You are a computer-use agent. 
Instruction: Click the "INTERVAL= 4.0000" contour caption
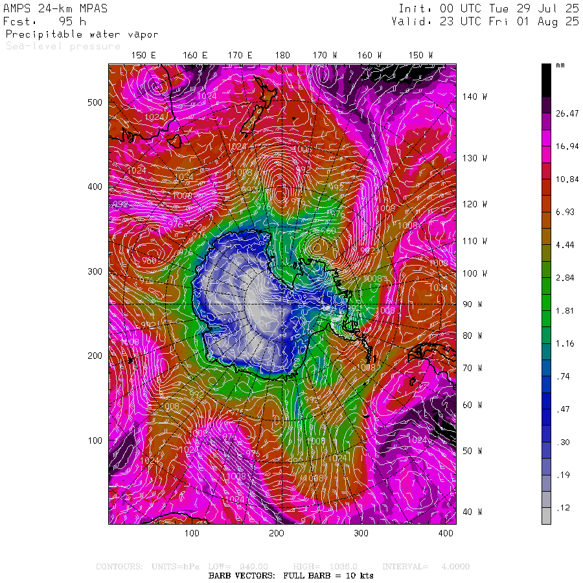426,567
